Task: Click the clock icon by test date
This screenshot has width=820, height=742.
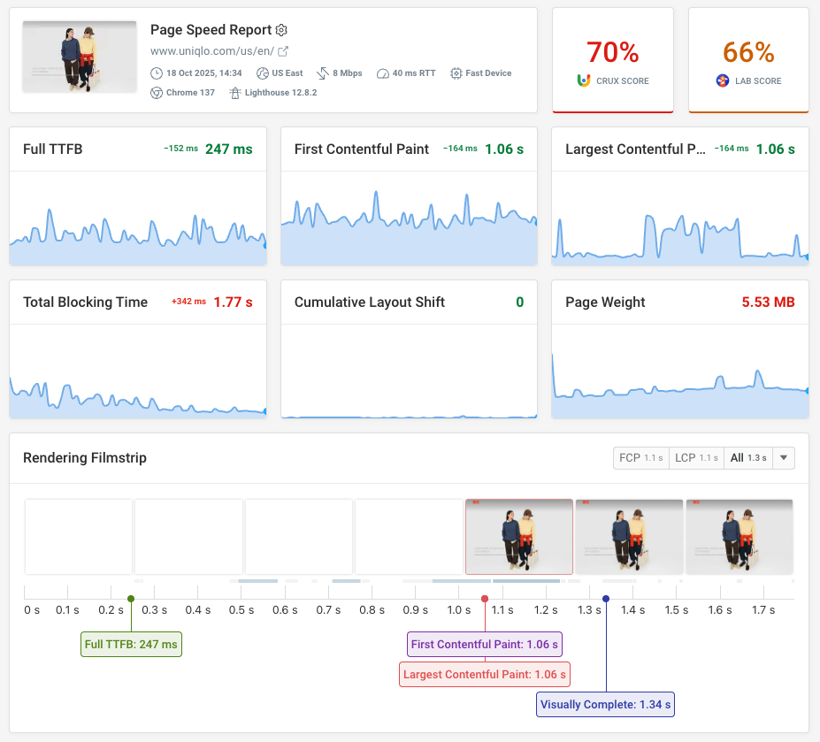Action: coord(157,73)
